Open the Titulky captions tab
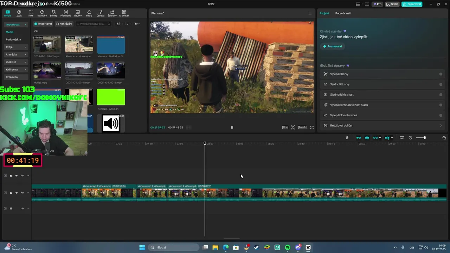This screenshot has width=450, height=253. click(x=78, y=13)
